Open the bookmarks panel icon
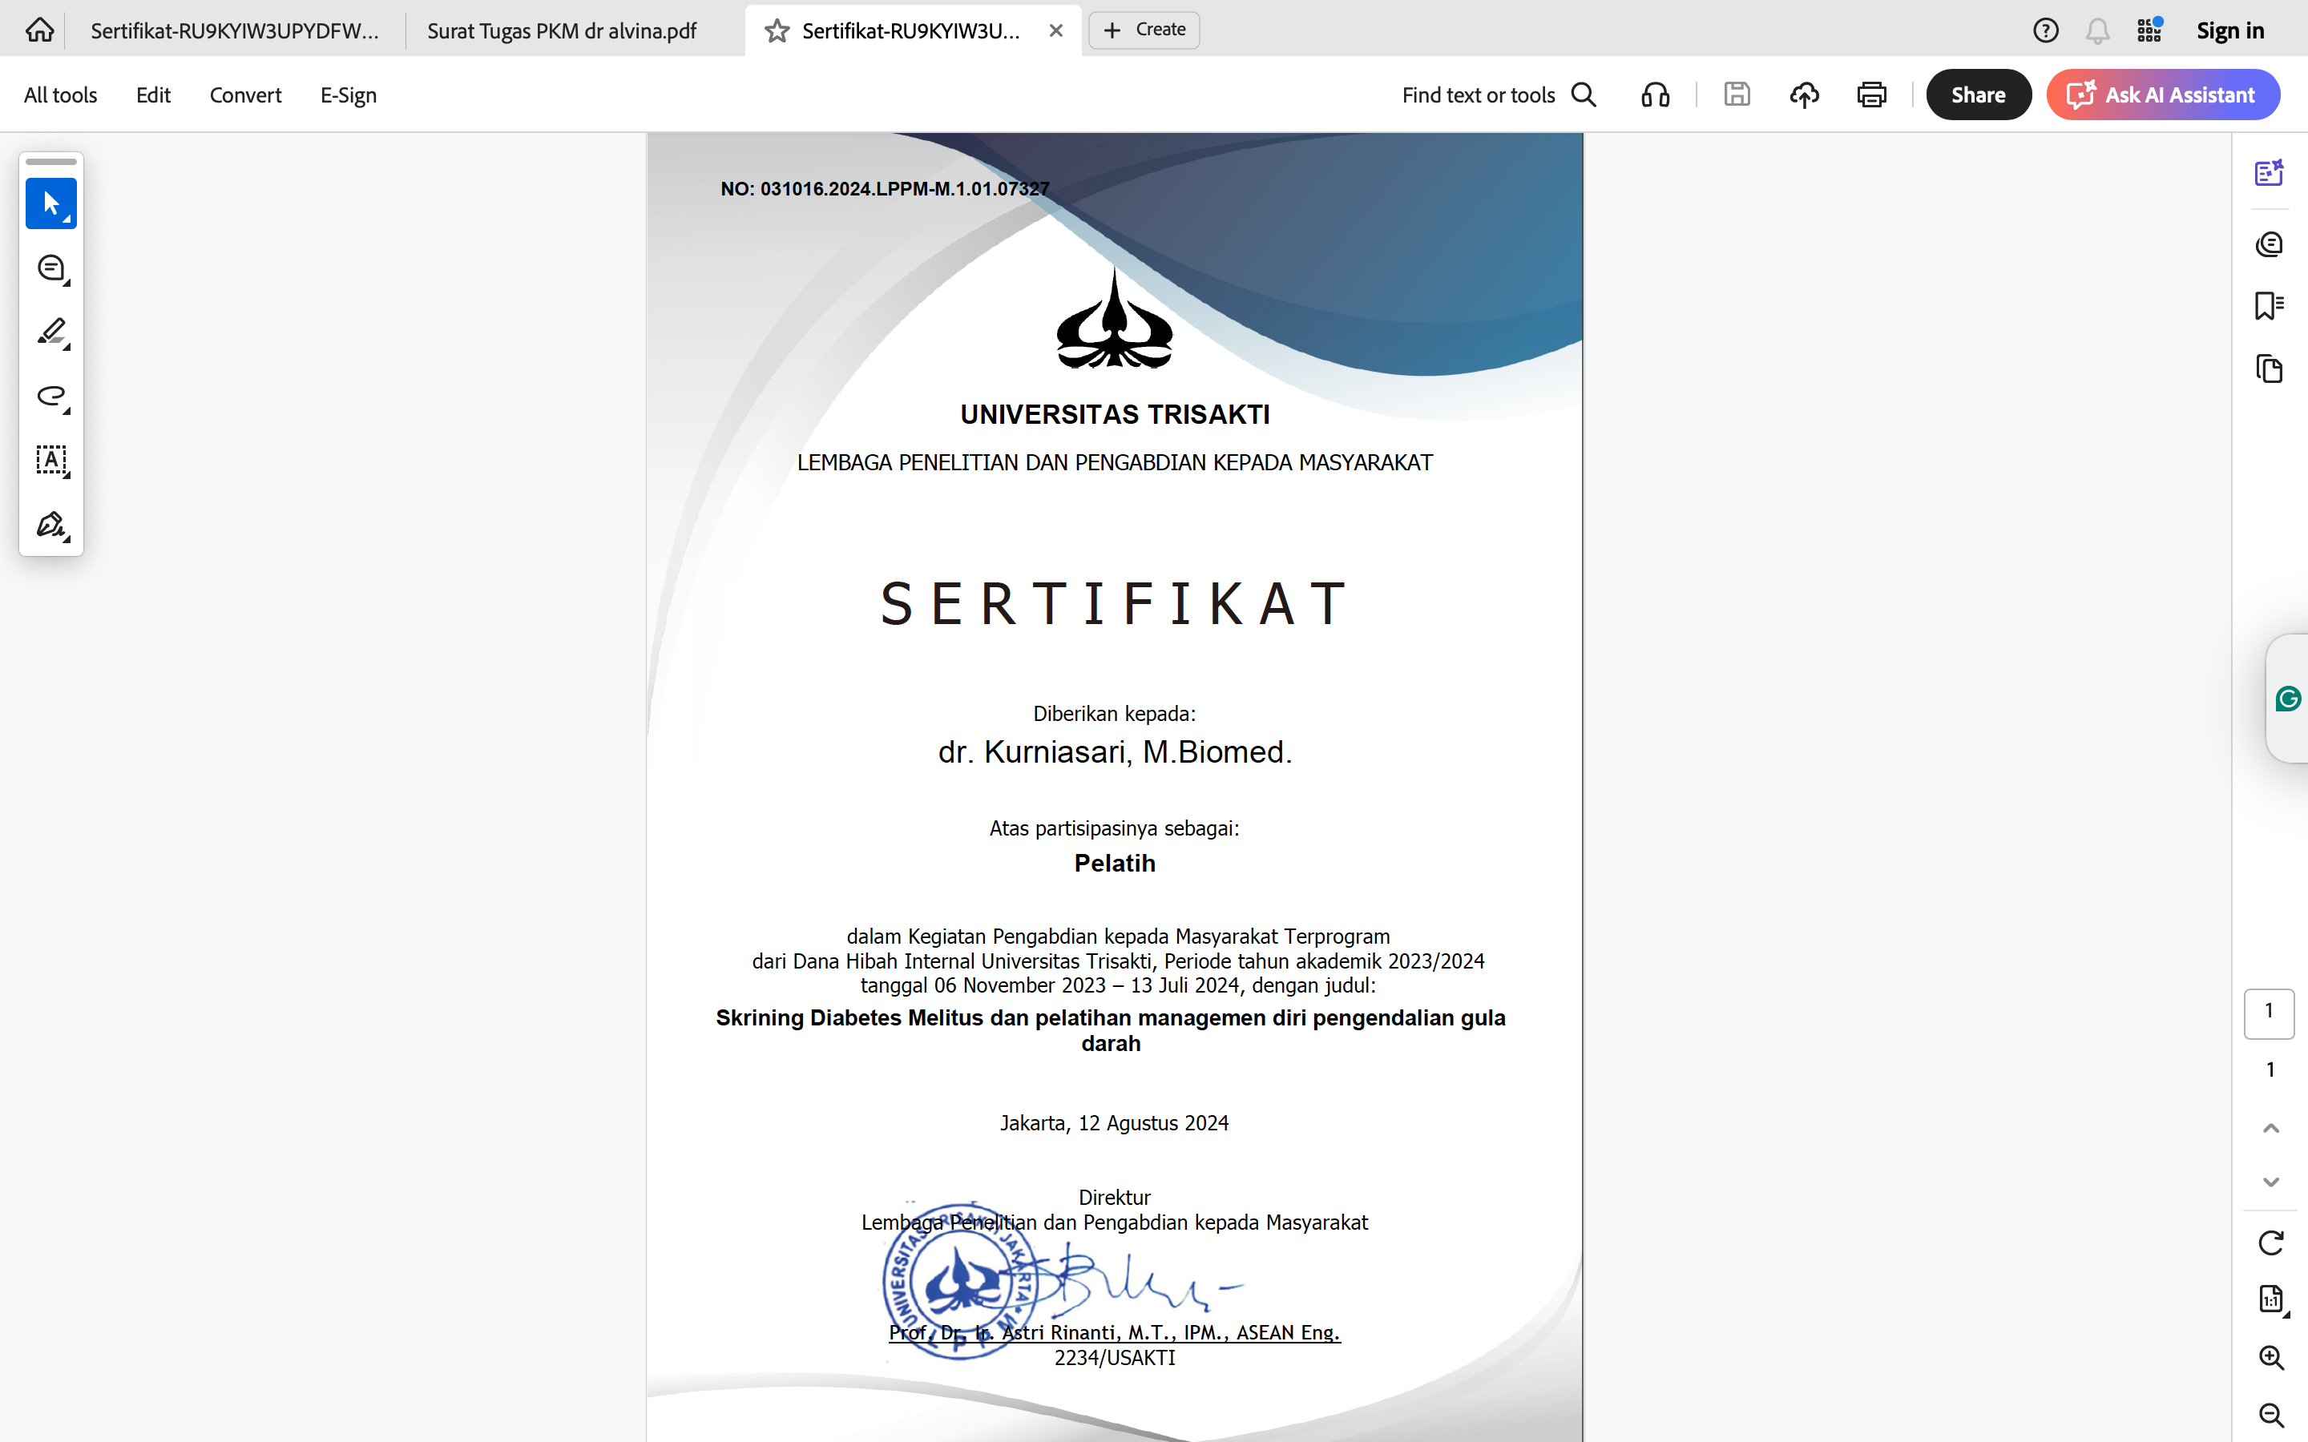Viewport: 2308px width, 1442px height. [2269, 306]
